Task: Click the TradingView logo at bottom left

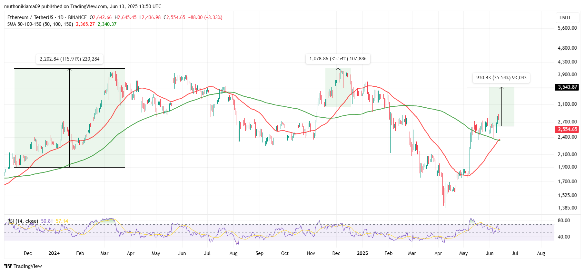Action: pyautogui.click(x=23, y=266)
